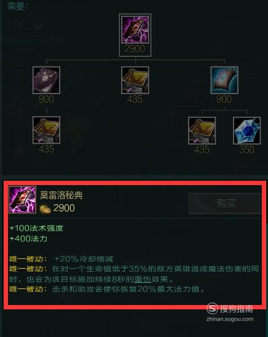Click the +400法力 stat line
268x337 pixels.
[x=28, y=239]
